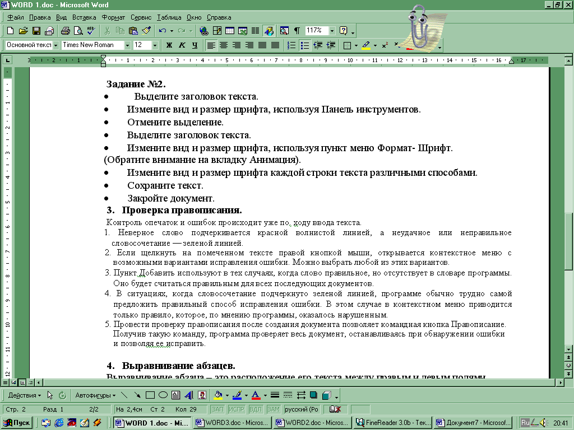
Task: Apply the fill color paint bucket
Action: click(x=218, y=395)
